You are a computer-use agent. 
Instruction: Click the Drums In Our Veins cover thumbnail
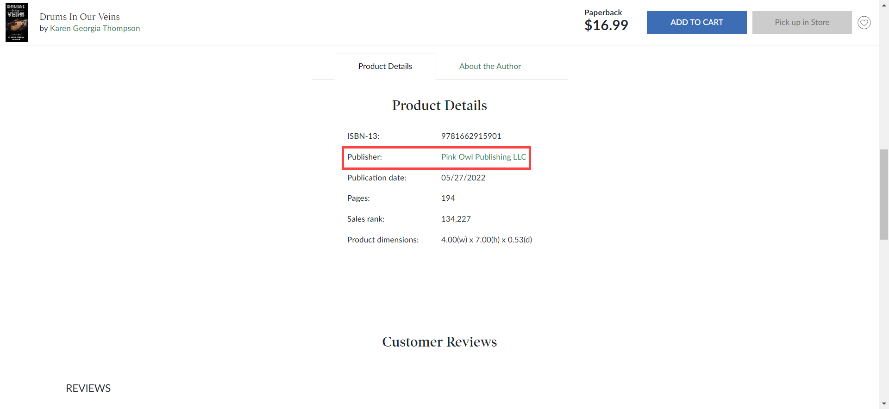pos(17,22)
